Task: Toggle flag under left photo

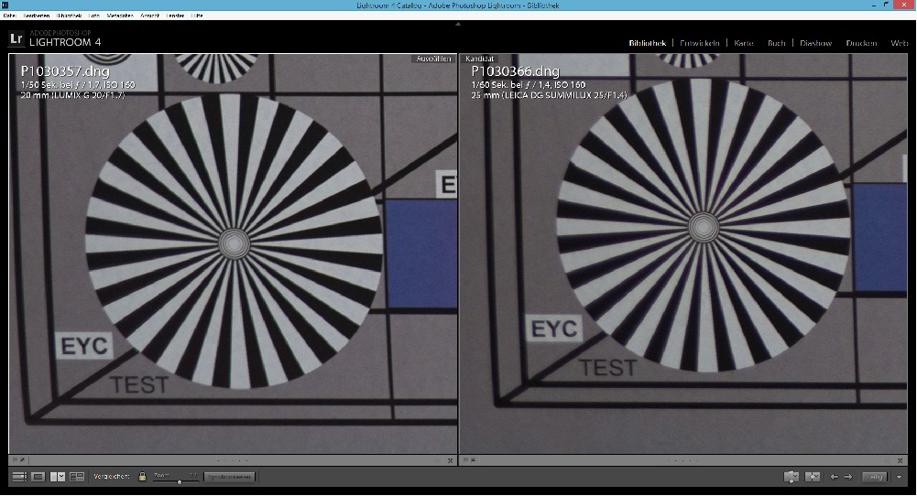Action: click(x=15, y=460)
